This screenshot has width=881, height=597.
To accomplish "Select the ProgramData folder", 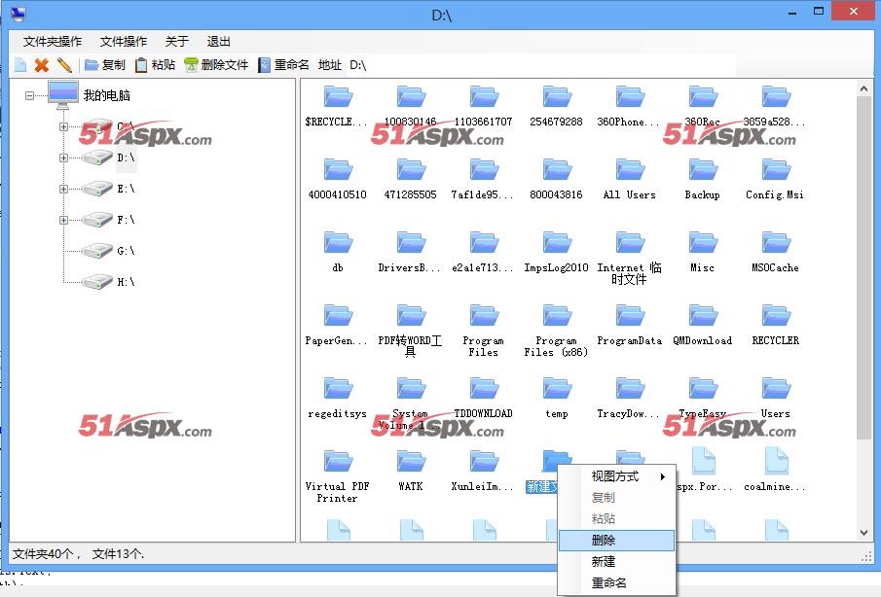I will point(630,325).
